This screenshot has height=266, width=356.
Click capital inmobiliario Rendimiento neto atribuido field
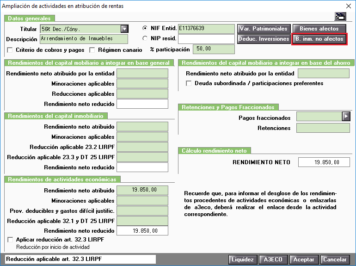click(142, 127)
